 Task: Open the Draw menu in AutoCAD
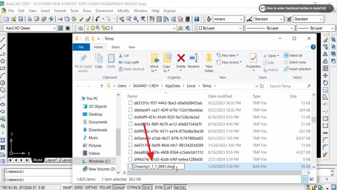pyautogui.click(x=87, y=11)
